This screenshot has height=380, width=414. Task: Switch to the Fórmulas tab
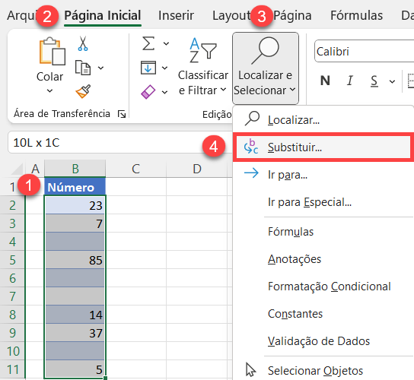356,15
